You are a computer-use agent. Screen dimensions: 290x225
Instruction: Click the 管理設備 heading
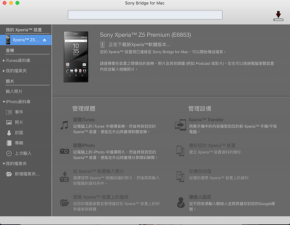pyautogui.click(x=200, y=108)
